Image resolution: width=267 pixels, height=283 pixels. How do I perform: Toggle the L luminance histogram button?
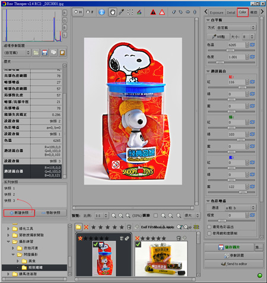(x=65, y=35)
